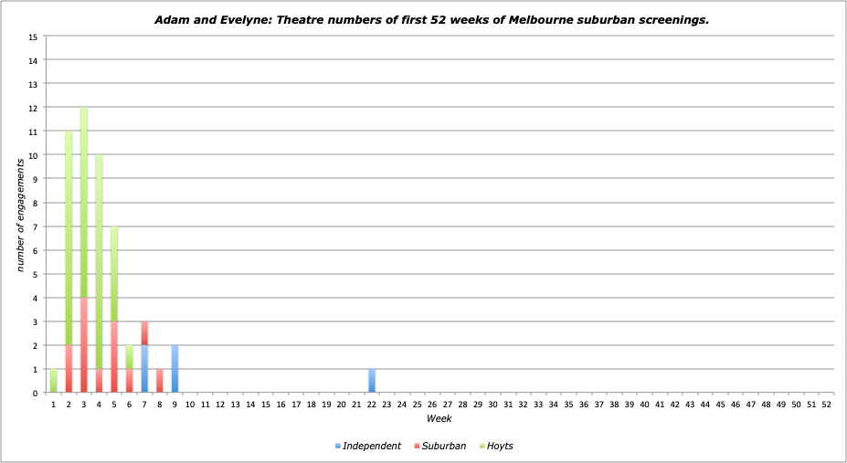Click the week 52 x-axis label

pos(825,403)
